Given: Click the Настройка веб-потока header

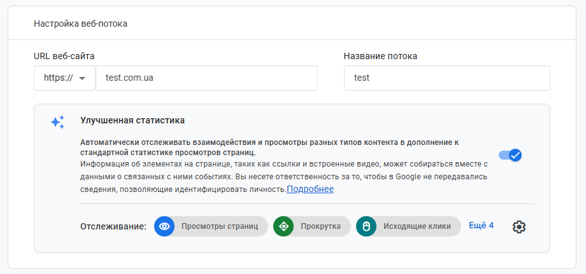Looking at the screenshot, I should pyautogui.click(x=80, y=24).
